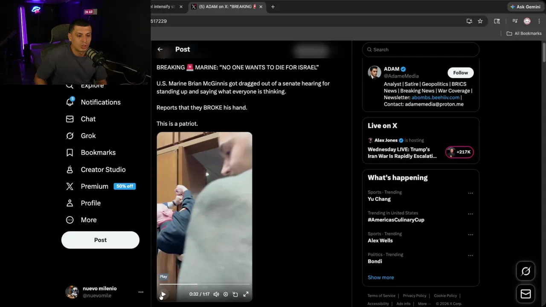
Task: Select the Explore menu label
Action: pos(92,86)
